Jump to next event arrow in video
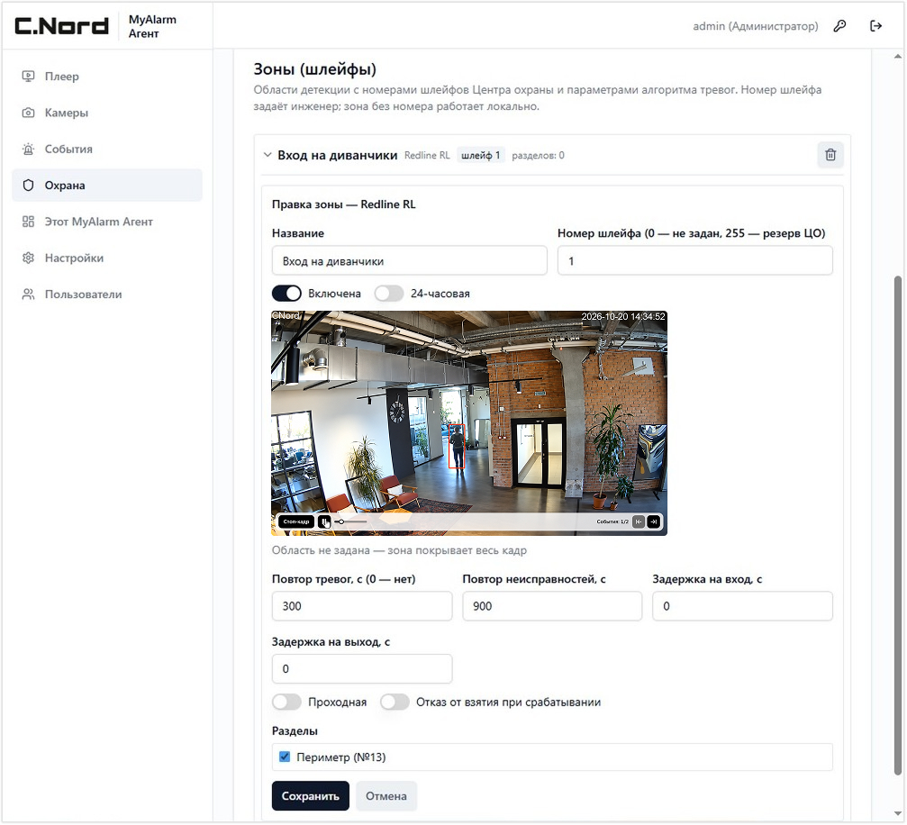The image size is (907, 825). point(654,521)
